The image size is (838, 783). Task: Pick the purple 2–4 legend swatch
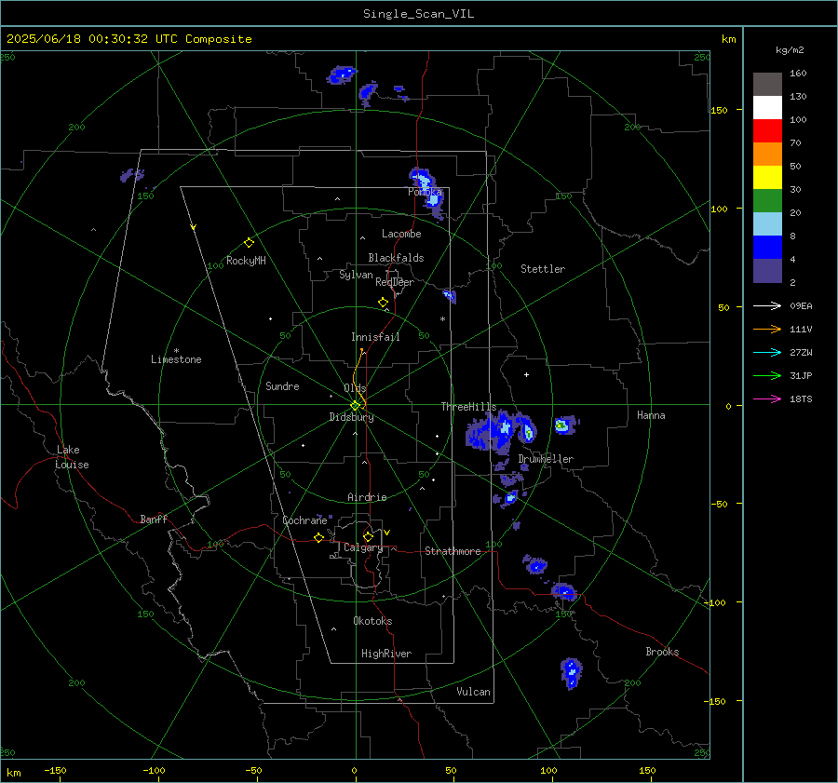(767, 271)
